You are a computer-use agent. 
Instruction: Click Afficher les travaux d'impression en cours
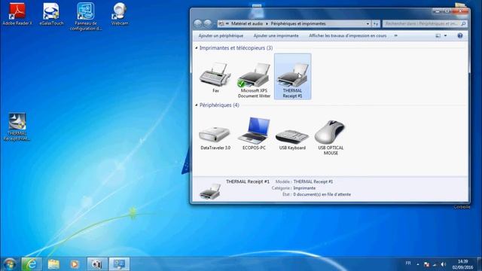coord(347,35)
